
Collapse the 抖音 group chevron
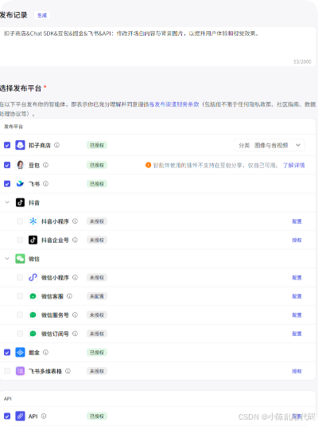[7, 202]
